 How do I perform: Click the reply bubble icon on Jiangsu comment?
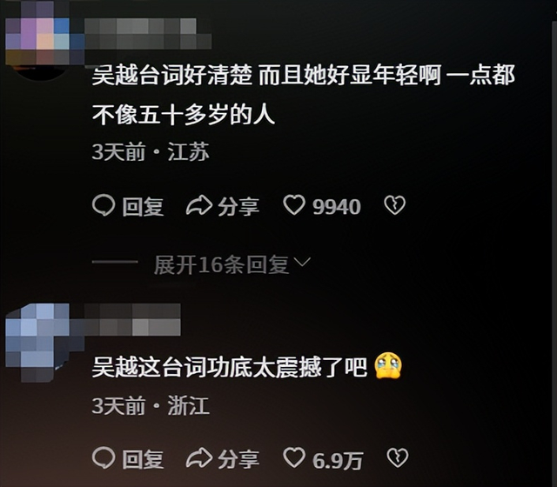(104, 205)
